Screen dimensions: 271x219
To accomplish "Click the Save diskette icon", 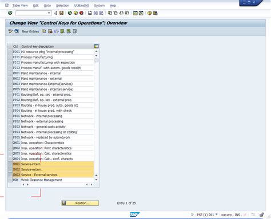I will (x=61, y=13).
